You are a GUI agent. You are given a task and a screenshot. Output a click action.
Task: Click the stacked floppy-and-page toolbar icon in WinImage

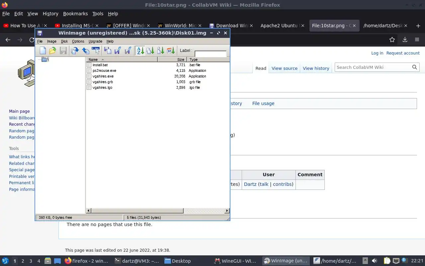pos(108,51)
